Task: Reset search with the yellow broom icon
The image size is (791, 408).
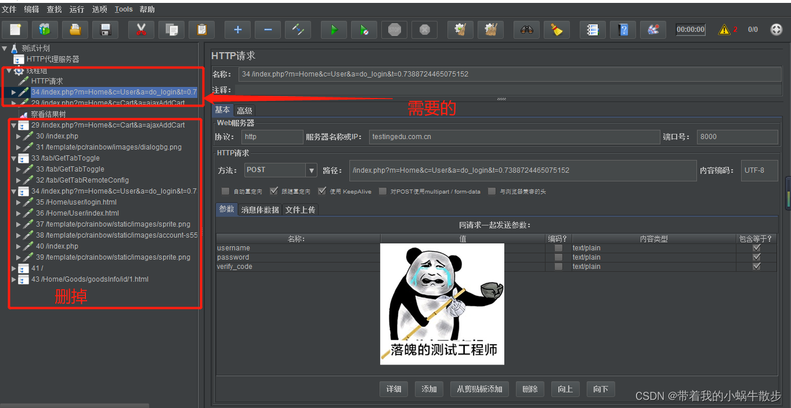Action: coord(557,30)
